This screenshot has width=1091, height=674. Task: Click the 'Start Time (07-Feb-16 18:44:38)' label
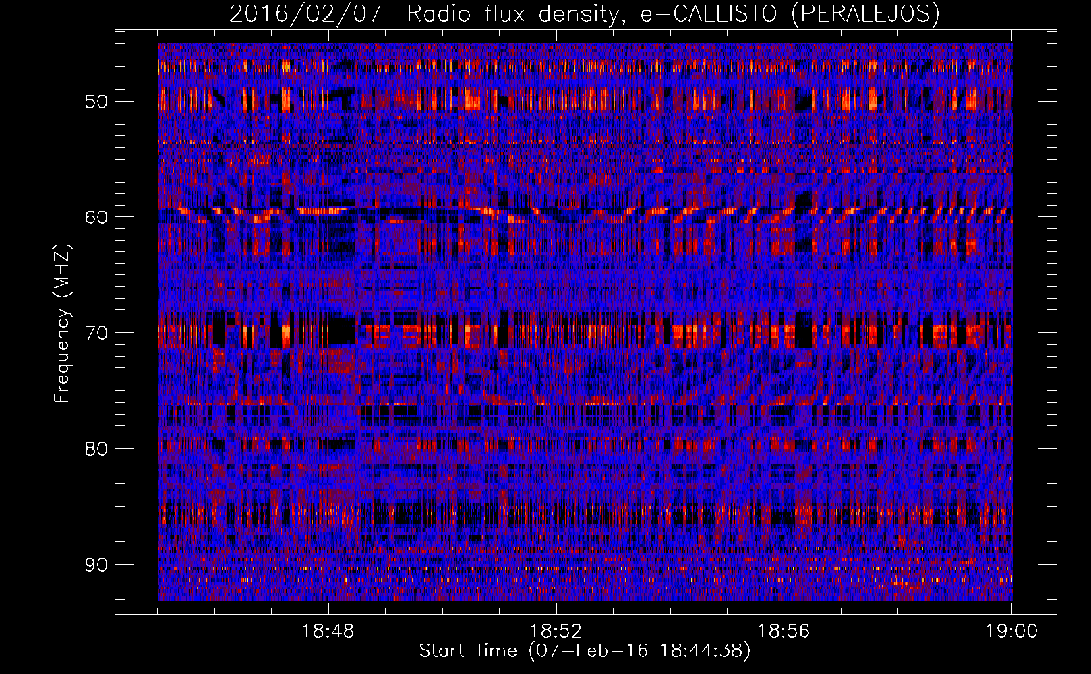[585, 651]
